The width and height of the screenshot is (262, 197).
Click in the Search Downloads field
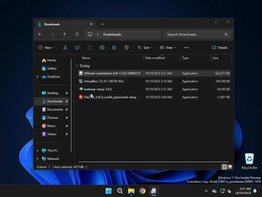197,34
